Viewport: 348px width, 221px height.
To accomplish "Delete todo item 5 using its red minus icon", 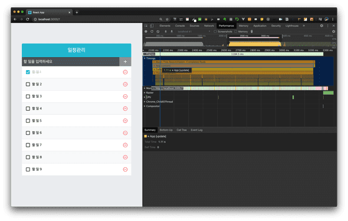I will pos(125,121).
